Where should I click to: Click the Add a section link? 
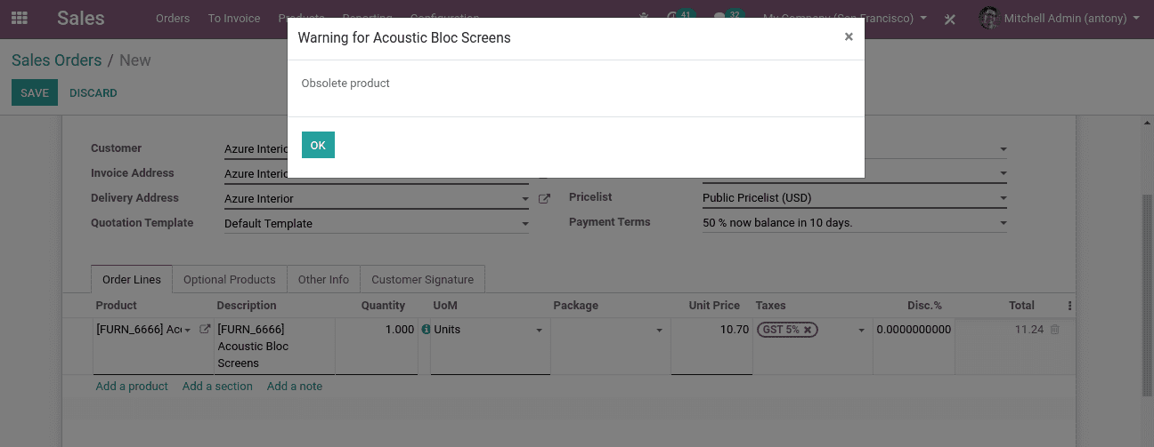click(217, 387)
